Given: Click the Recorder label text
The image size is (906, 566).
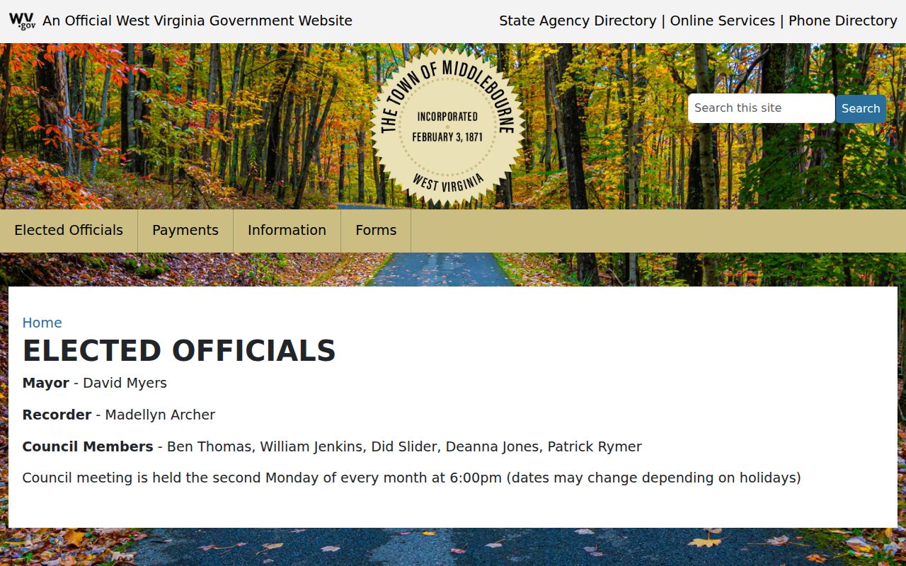Looking at the screenshot, I should [57, 415].
